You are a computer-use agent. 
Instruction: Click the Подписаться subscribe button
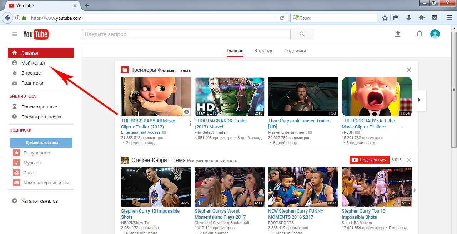(370, 160)
